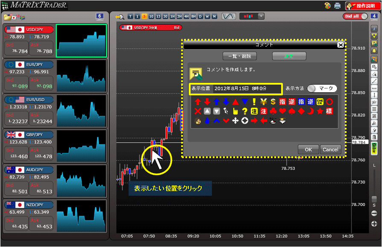Select the AUD/JPY currency pair label
Viewport: 382px width, 247px height.
[x=29, y=170]
